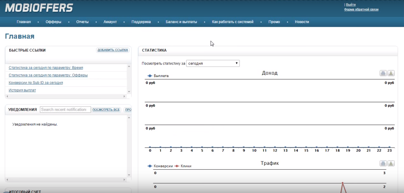Open the Офферы menu
Screen dimensions: 404x193
coord(53,22)
